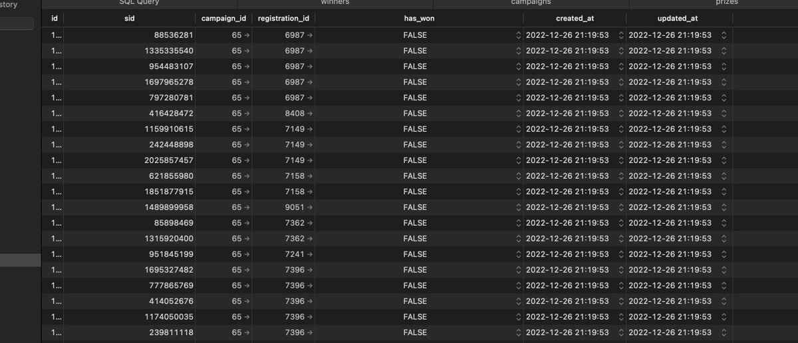This screenshot has width=798, height=343.
Task: Follow registration_id 9051 arrow for sid 1489899958
Action: (x=310, y=207)
